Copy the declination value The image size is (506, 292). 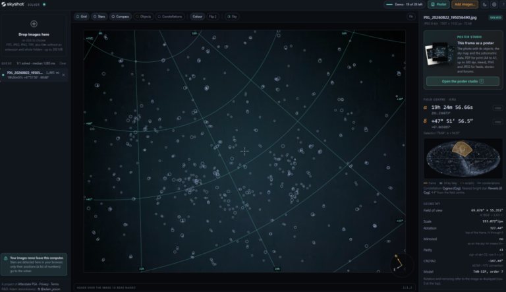tap(497, 122)
